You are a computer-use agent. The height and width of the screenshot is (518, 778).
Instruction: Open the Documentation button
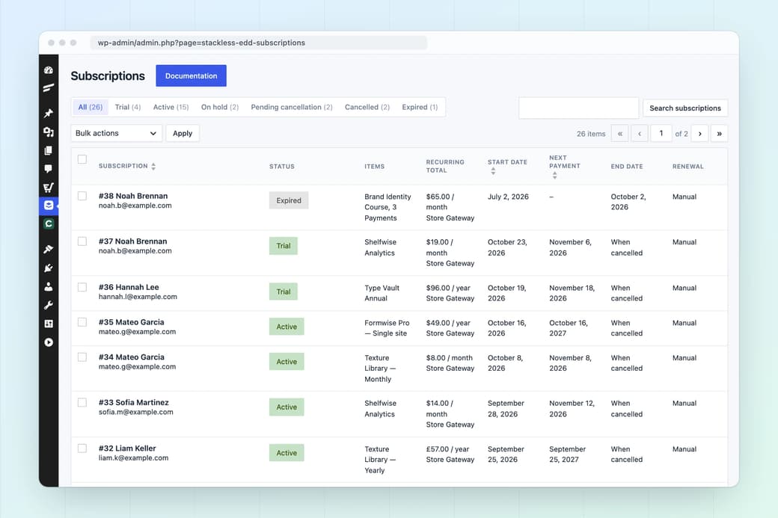click(x=191, y=75)
